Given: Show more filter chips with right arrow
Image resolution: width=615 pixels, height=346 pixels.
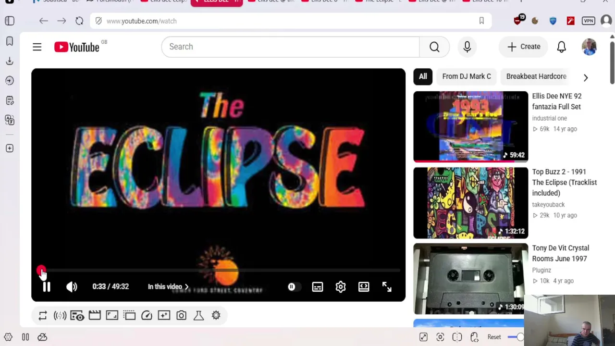Looking at the screenshot, I should click(x=585, y=77).
